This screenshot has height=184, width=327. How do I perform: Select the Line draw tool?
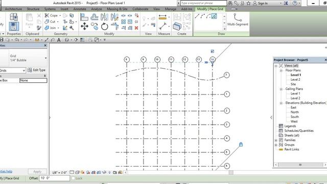pos(197,16)
